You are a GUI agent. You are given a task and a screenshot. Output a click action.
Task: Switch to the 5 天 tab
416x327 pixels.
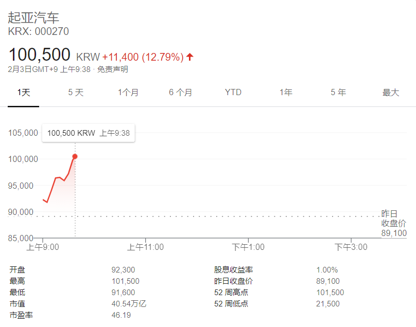click(x=76, y=93)
